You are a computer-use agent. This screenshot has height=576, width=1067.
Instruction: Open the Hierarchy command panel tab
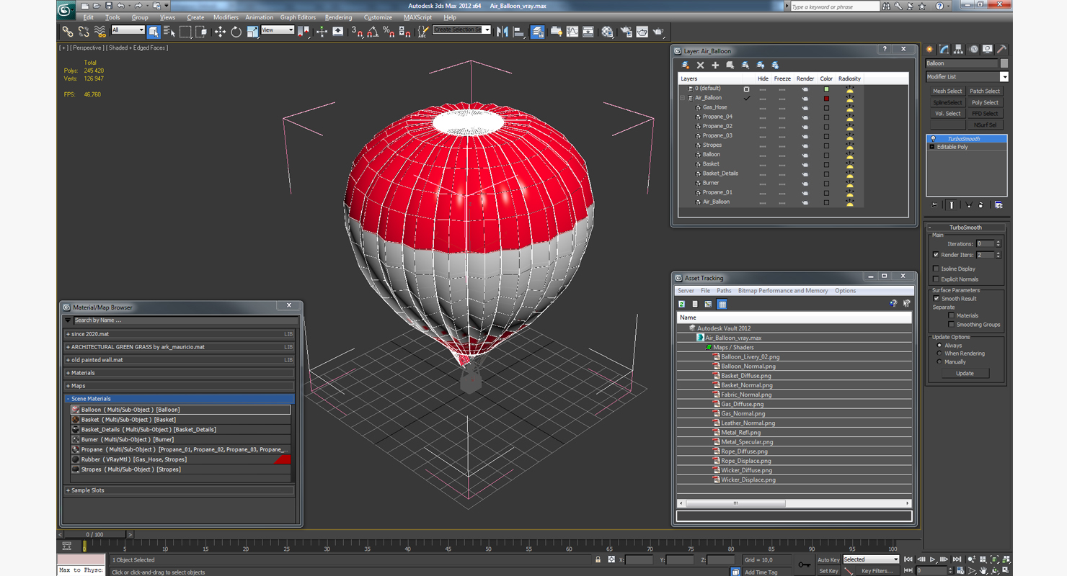coord(958,49)
